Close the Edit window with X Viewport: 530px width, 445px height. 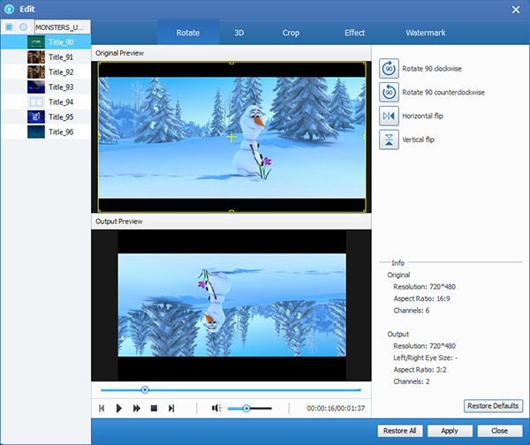(x=516, y=10)
